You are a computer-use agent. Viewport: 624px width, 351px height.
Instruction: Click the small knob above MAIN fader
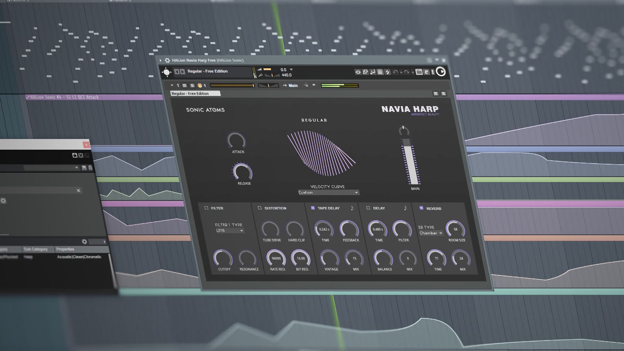tap(404, 131)
